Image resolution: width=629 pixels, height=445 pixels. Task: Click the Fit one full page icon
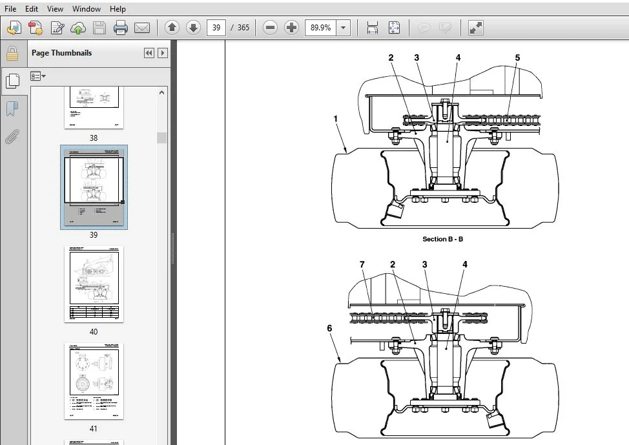(395, 28)
